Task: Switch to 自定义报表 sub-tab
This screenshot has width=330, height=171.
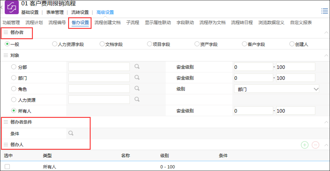Action: tap(301, 22)
